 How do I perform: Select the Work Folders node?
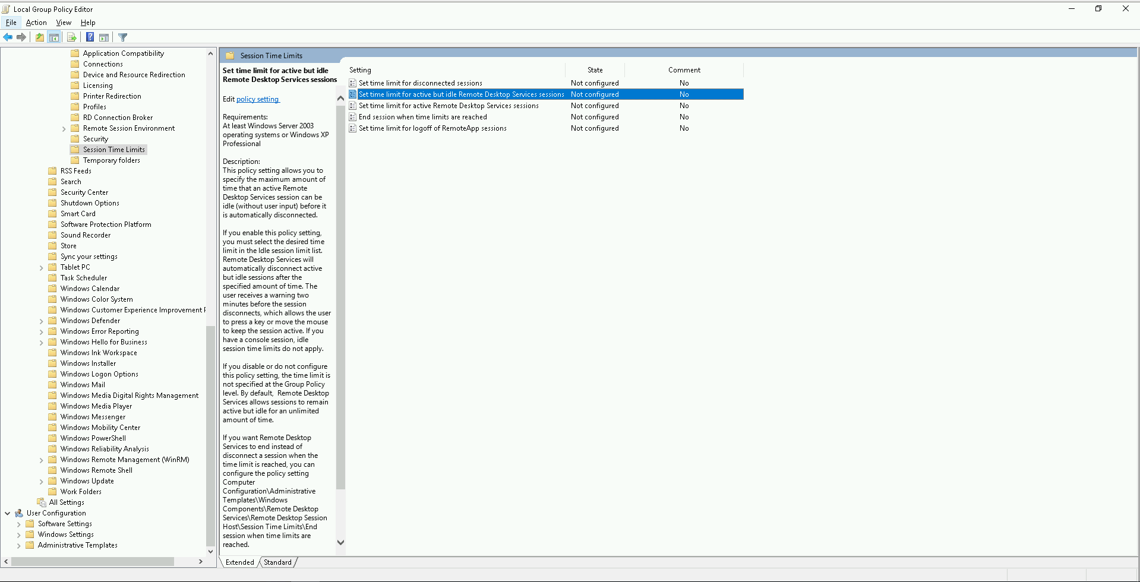81,492
